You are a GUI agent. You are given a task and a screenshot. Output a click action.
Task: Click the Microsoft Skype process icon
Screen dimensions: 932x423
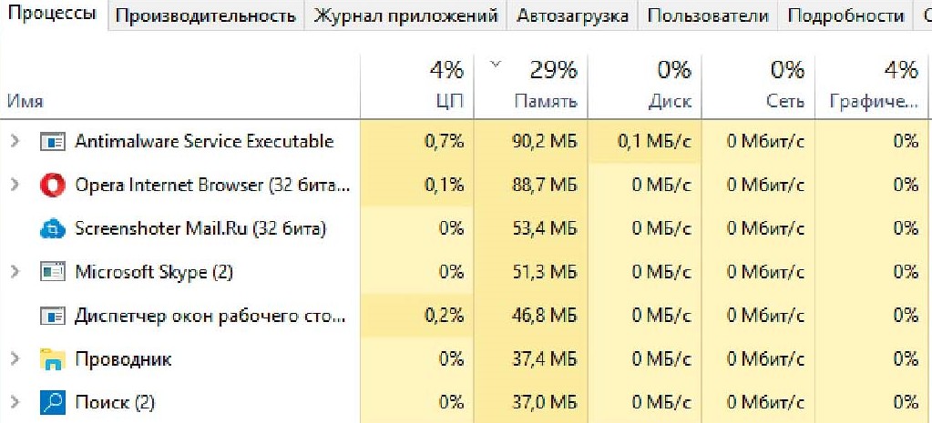pos(54,272)
